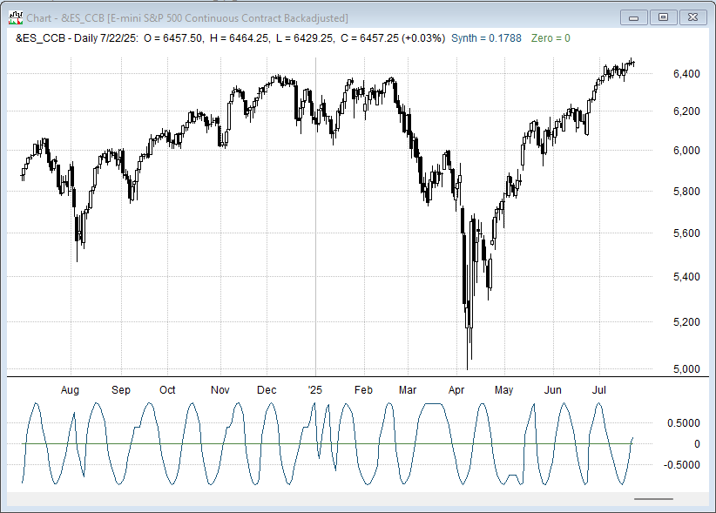Click the Jul label on date axis
716x513 pixels.
click(x=599, y=390)
